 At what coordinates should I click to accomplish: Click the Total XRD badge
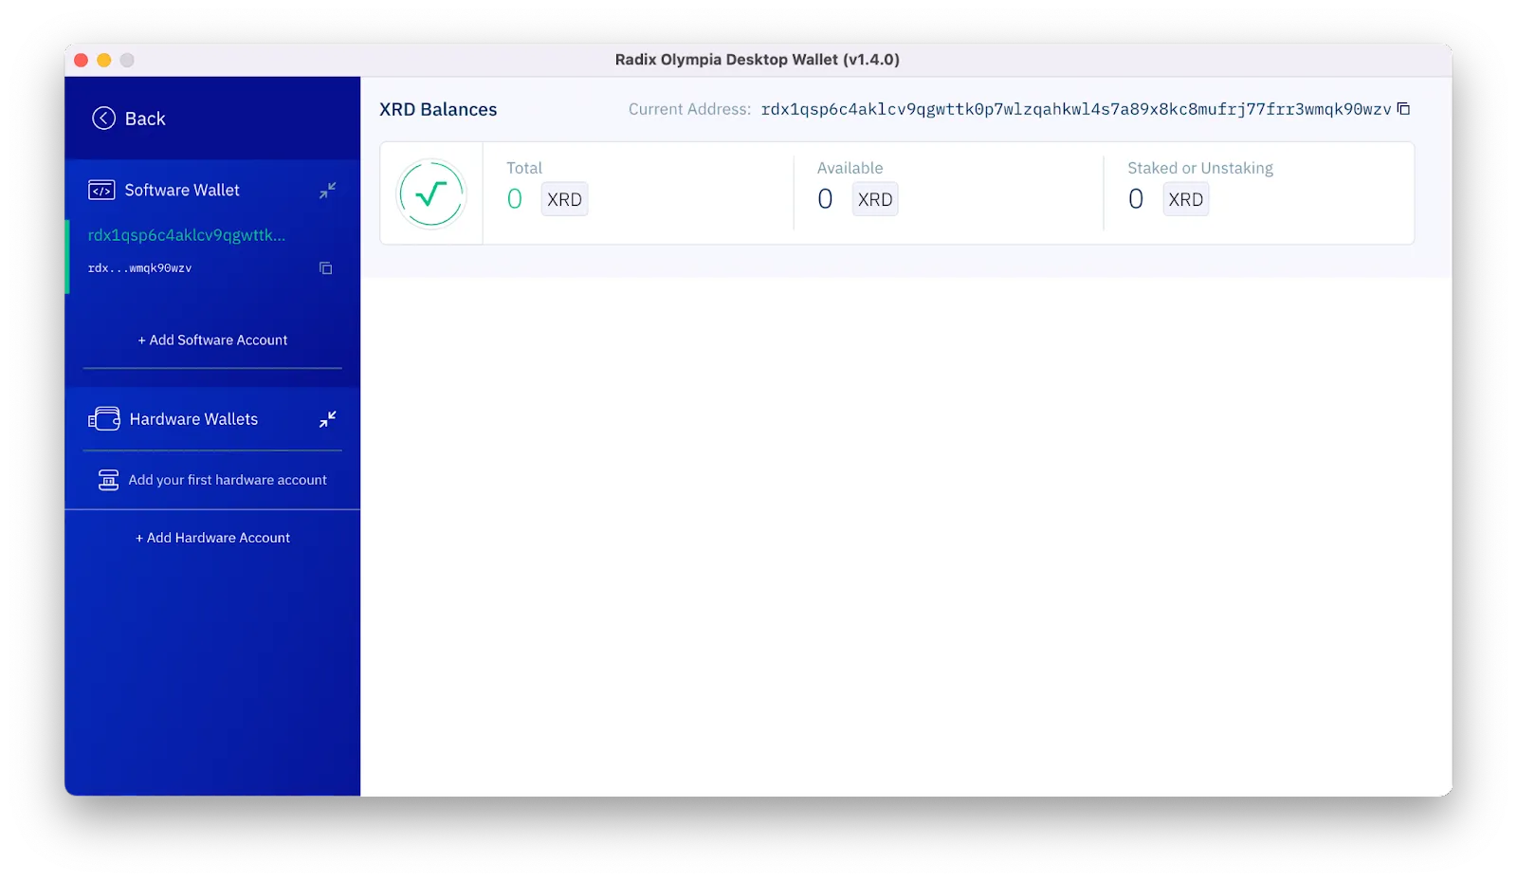tap(564, 199)
